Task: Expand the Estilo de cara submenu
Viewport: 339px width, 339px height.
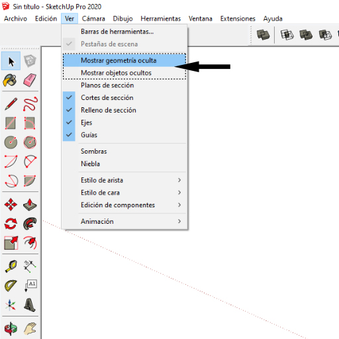Action: tap(124, 193)
